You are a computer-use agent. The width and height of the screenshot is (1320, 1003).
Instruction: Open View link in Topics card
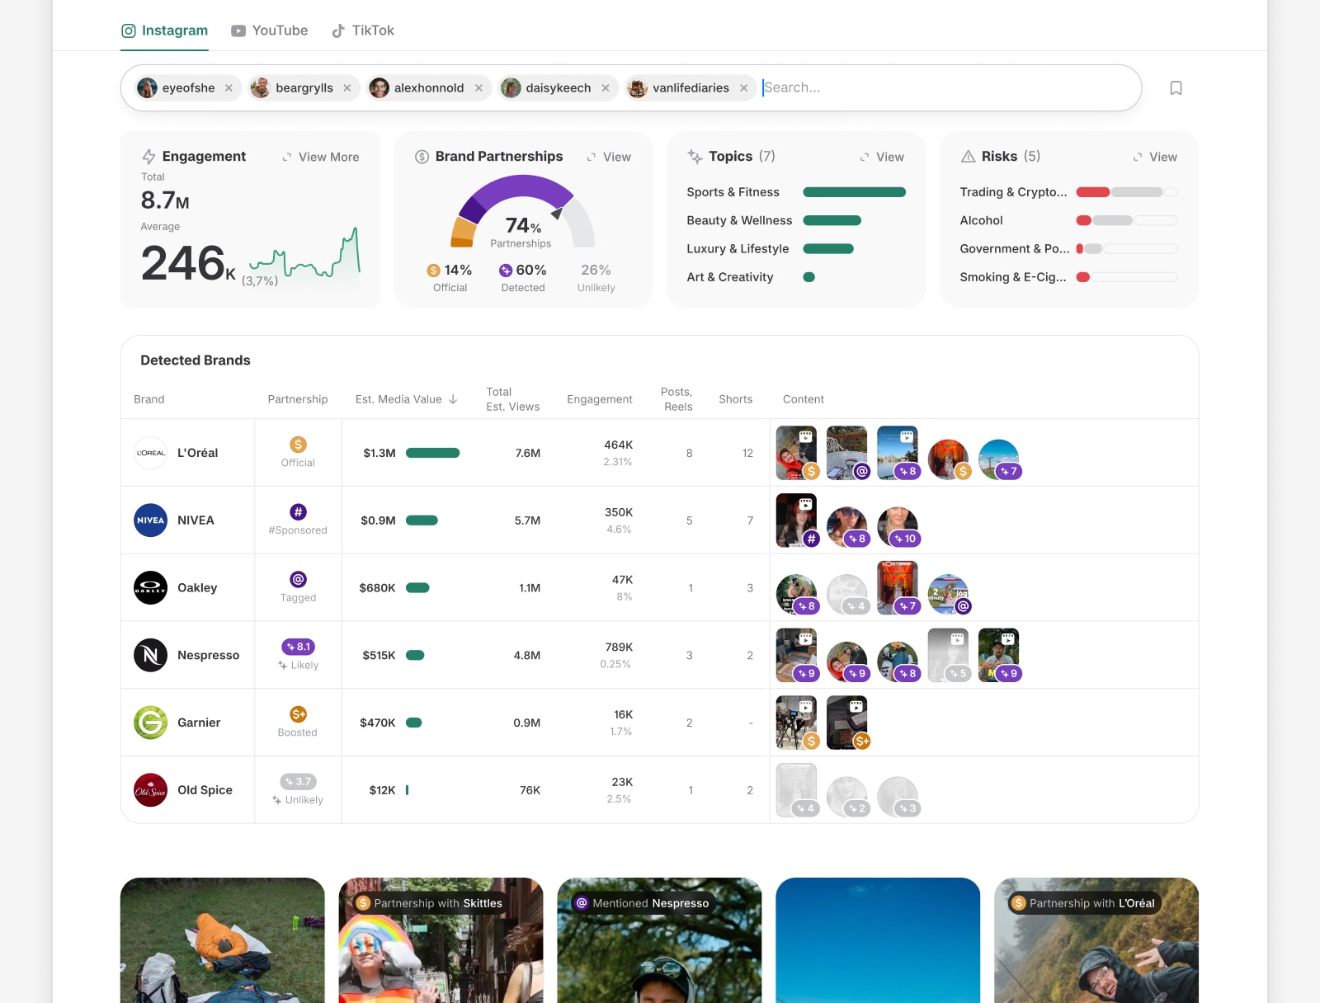coord(882,157)
